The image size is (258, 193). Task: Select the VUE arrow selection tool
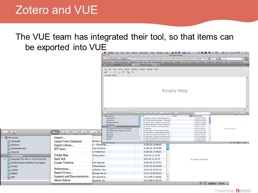(106, 72)
